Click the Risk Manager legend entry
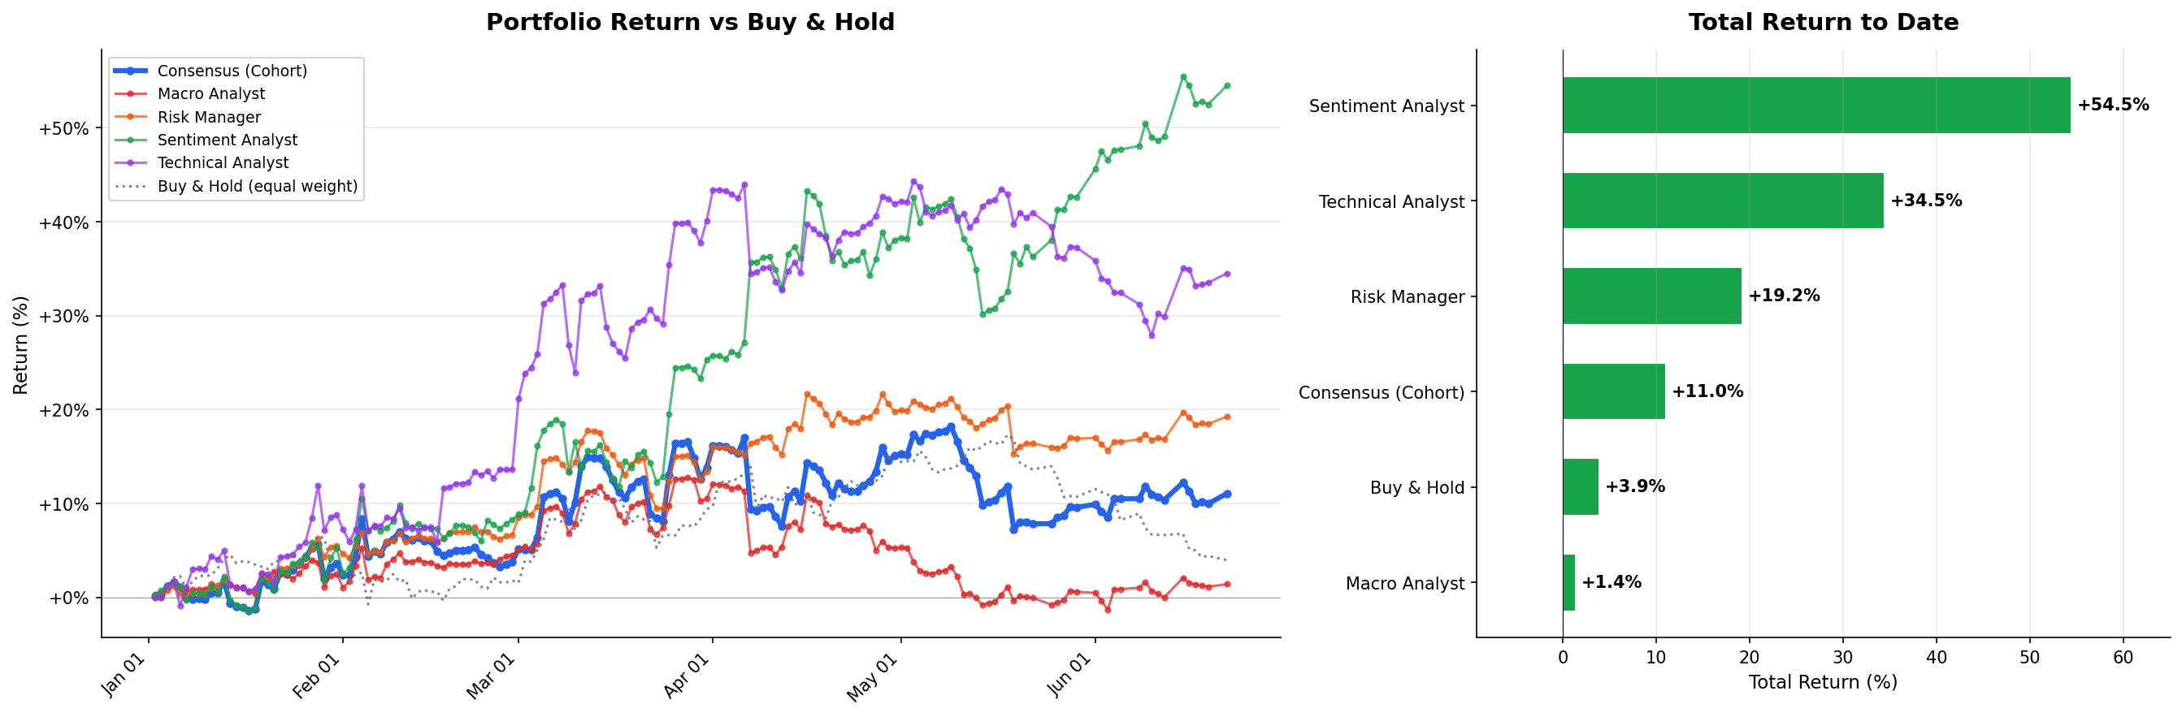This screenshot has width=2182, height=717. pyautogui.click(x=209, y=118)
